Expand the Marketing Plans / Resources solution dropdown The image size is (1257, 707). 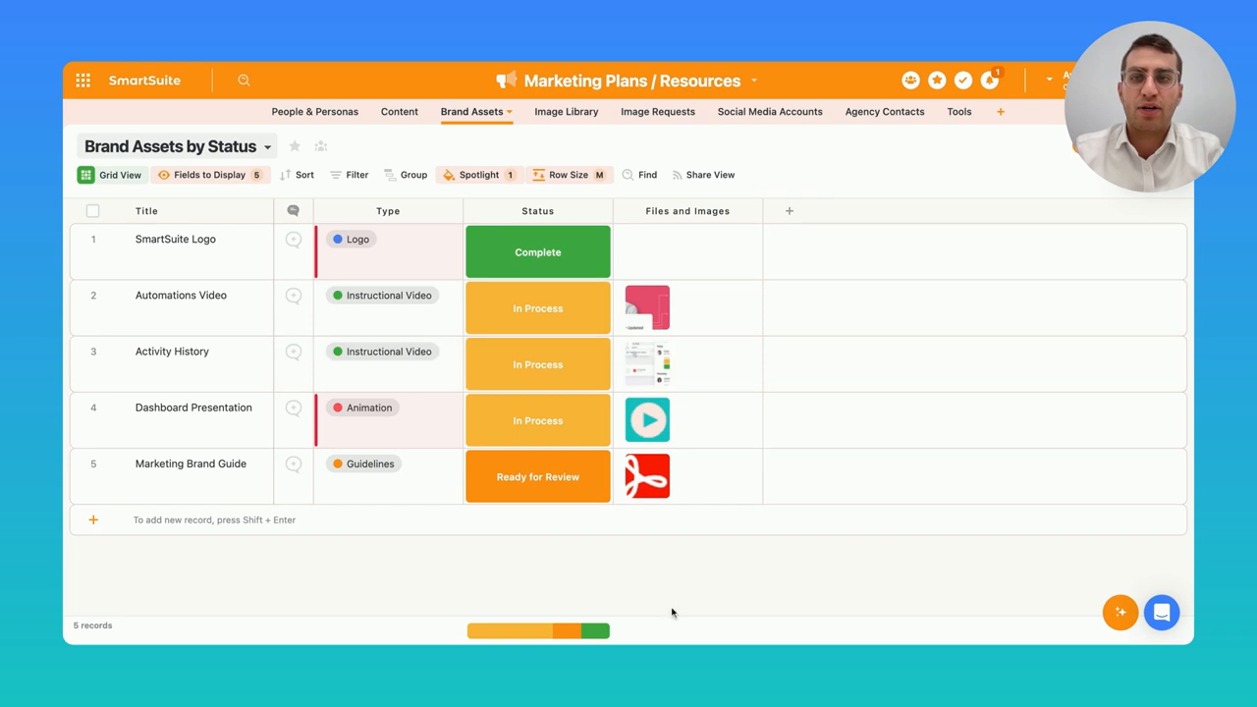click(754, 81)
